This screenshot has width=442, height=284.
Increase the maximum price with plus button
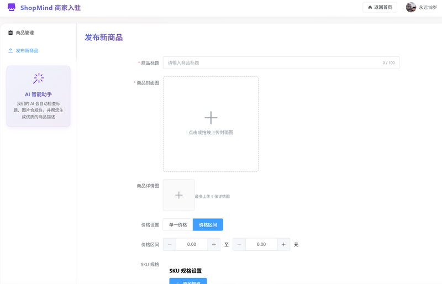(x=283, y=244)
